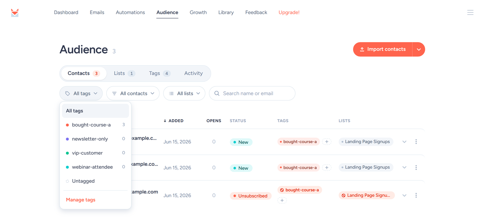Click the TAGS column header
Screen dimensions: 490x218
pos(283,121)
